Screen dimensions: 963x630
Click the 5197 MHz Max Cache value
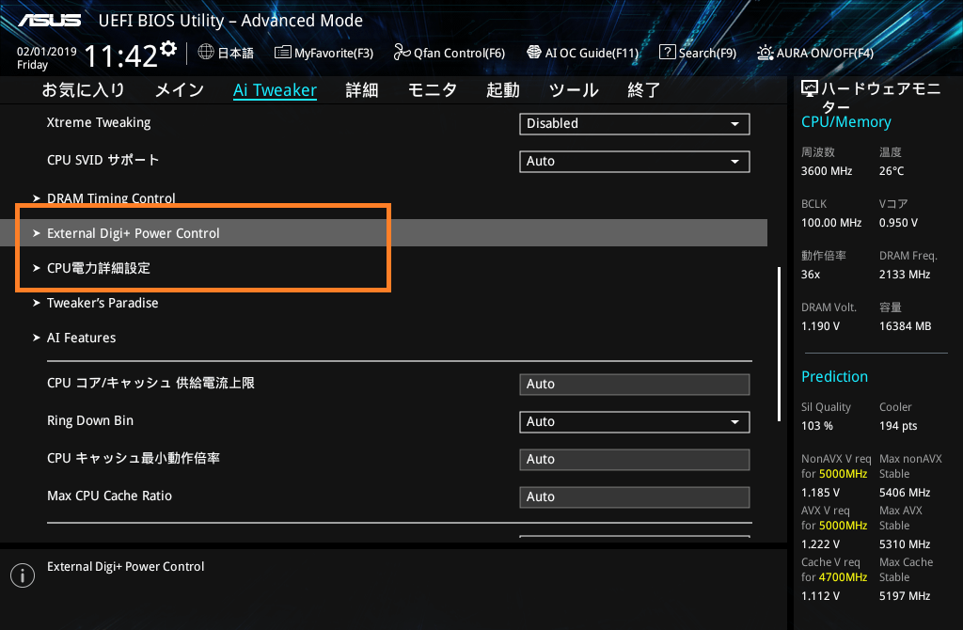coord(905,595)
